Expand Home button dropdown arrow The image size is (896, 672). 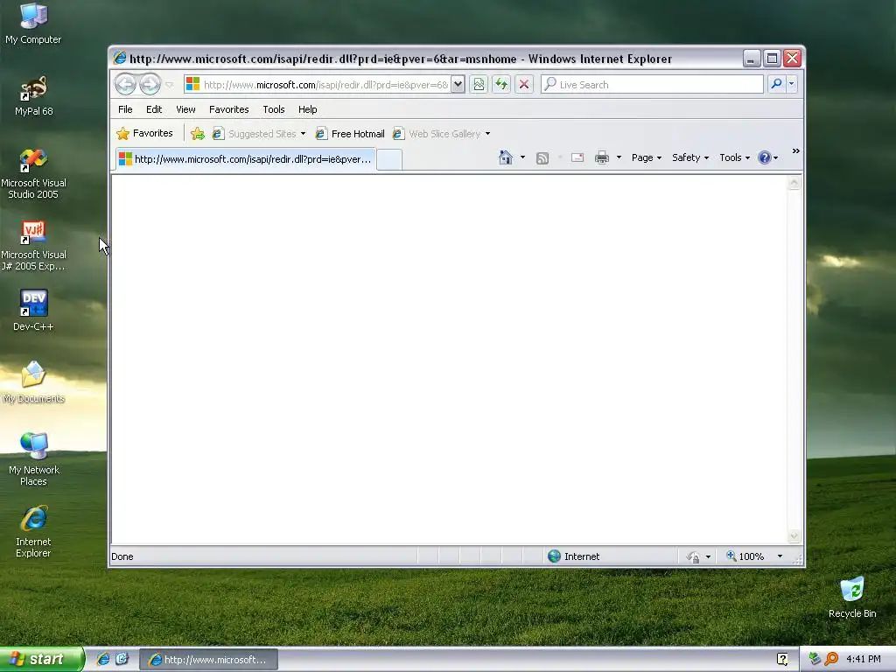522,157
